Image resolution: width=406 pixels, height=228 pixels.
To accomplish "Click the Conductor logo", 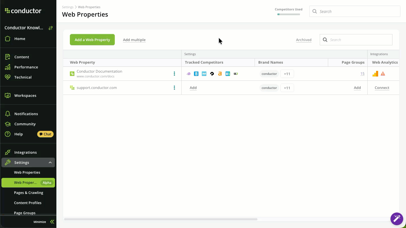I will 23,11.
